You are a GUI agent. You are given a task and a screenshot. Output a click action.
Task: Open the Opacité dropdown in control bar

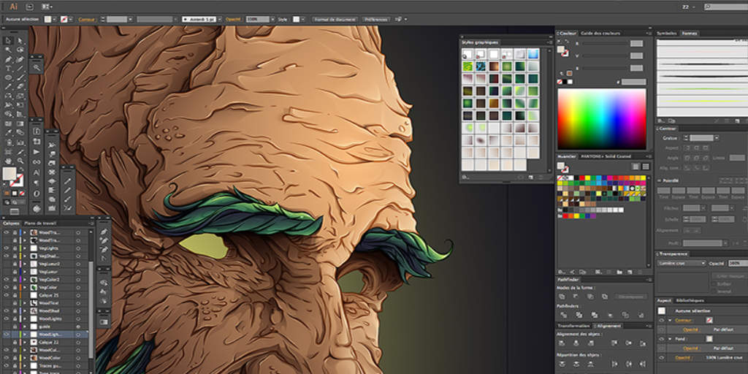coord(272,19)
